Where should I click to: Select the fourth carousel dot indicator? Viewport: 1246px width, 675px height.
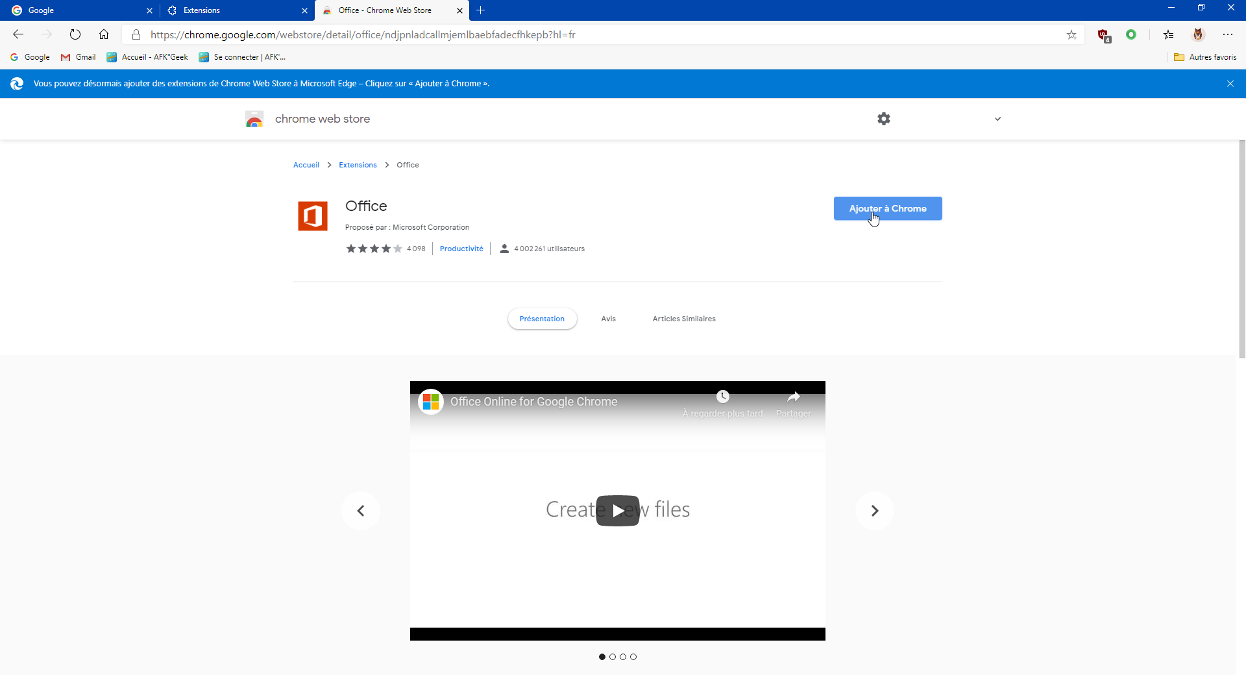(633, 657)
